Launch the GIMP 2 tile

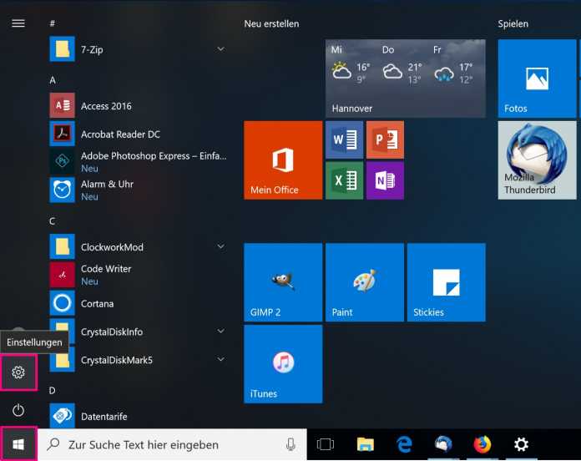283,282
